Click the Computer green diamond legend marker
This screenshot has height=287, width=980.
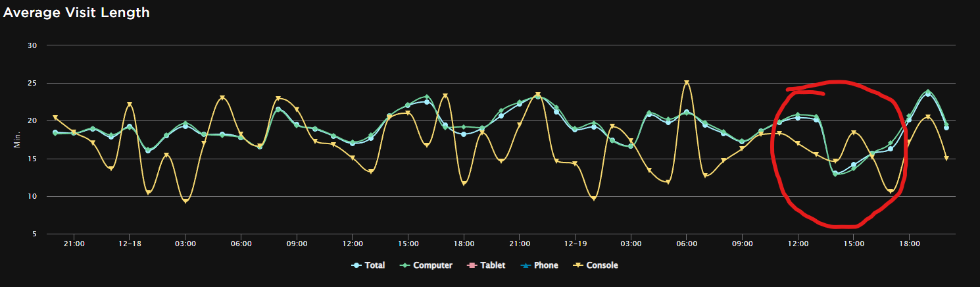[405, 266]
